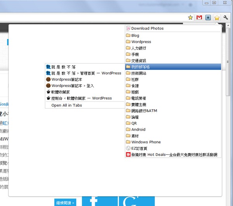The width and height of the screenshot is (233, 206).
Task: Open the 軟體收藏家 bookmark
Action: pyautogui.click(x=85, y=92)
